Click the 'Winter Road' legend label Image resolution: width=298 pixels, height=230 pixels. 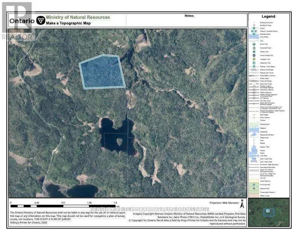pyautogui.click(x=265, y=79)
